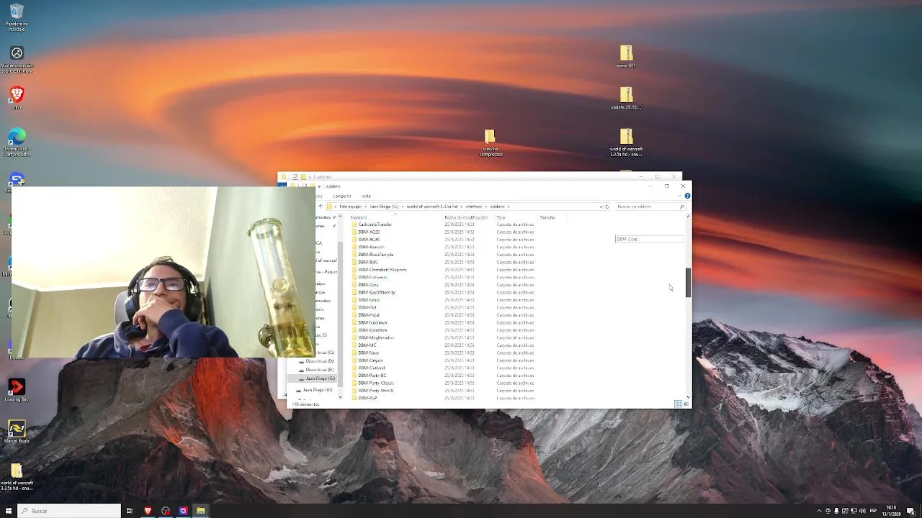The image size is (922, 518).
Task: Select the DBM-Onyxia folder
Action: click(370, 360)
